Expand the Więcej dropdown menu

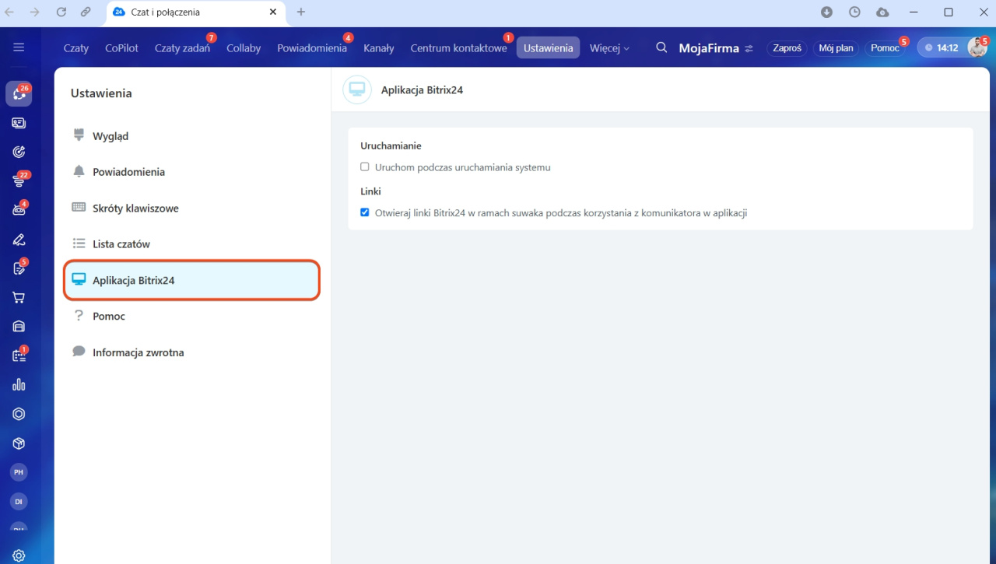(x=609, y=47)
